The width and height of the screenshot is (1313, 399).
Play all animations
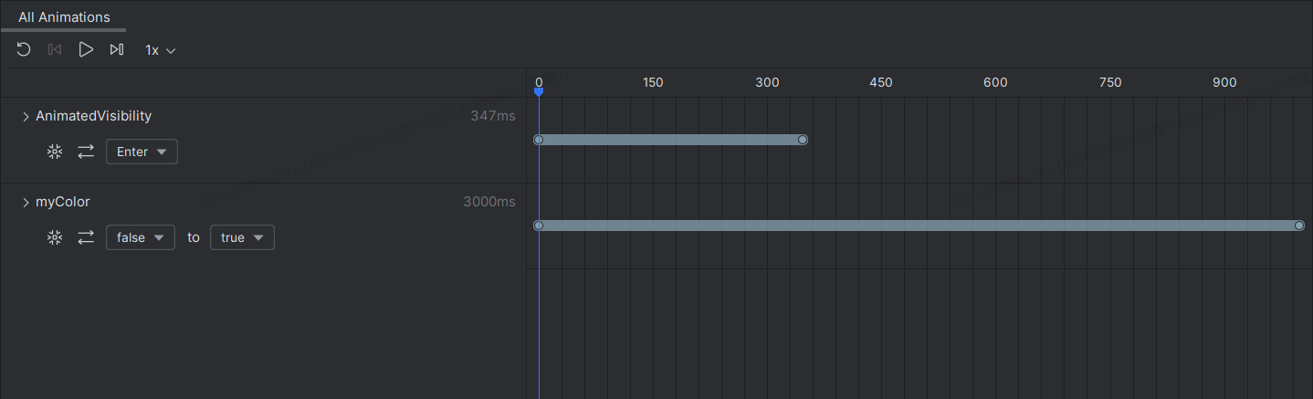pos(86,49)
